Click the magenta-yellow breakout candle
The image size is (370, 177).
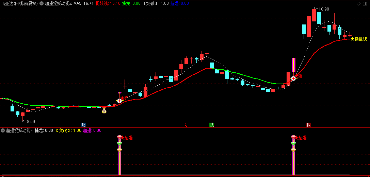point(293,65)
